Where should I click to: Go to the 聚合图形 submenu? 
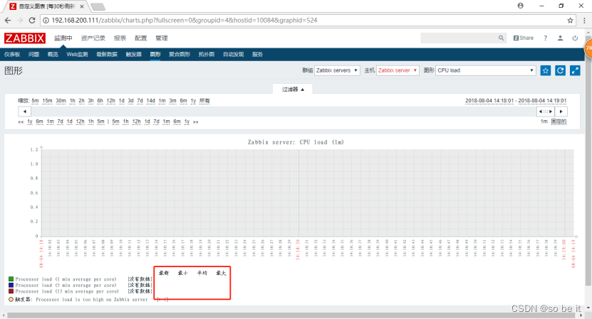180,54
